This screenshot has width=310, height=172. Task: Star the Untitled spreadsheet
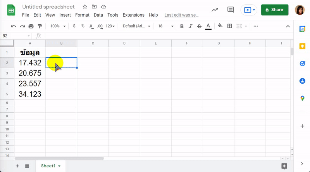tap(85, 7)
